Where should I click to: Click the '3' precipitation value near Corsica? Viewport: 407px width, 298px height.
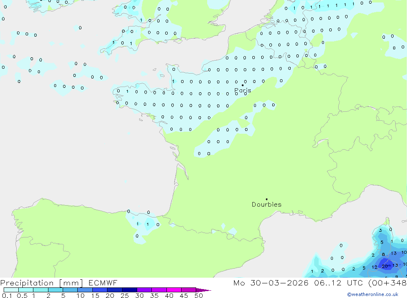tap(380, 230)
